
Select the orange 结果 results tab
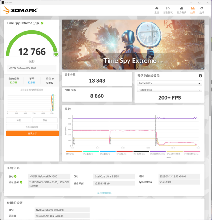193,10
